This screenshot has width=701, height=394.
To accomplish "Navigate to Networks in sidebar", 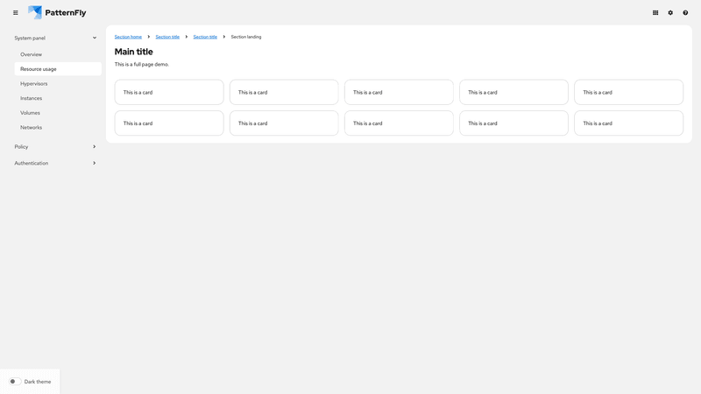I will (32, 128).
